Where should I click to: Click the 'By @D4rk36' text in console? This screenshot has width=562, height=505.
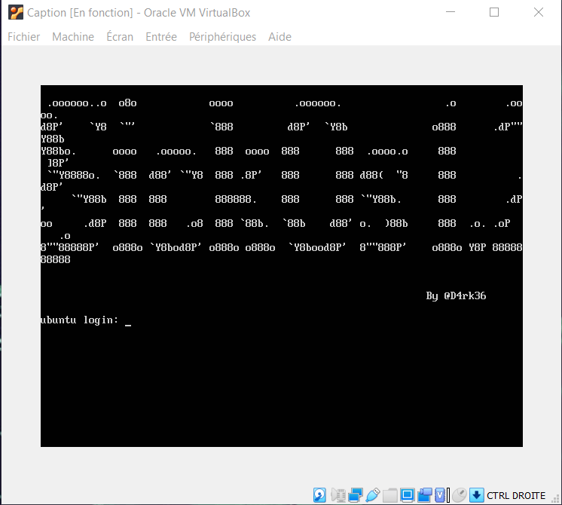pos(456,296)
